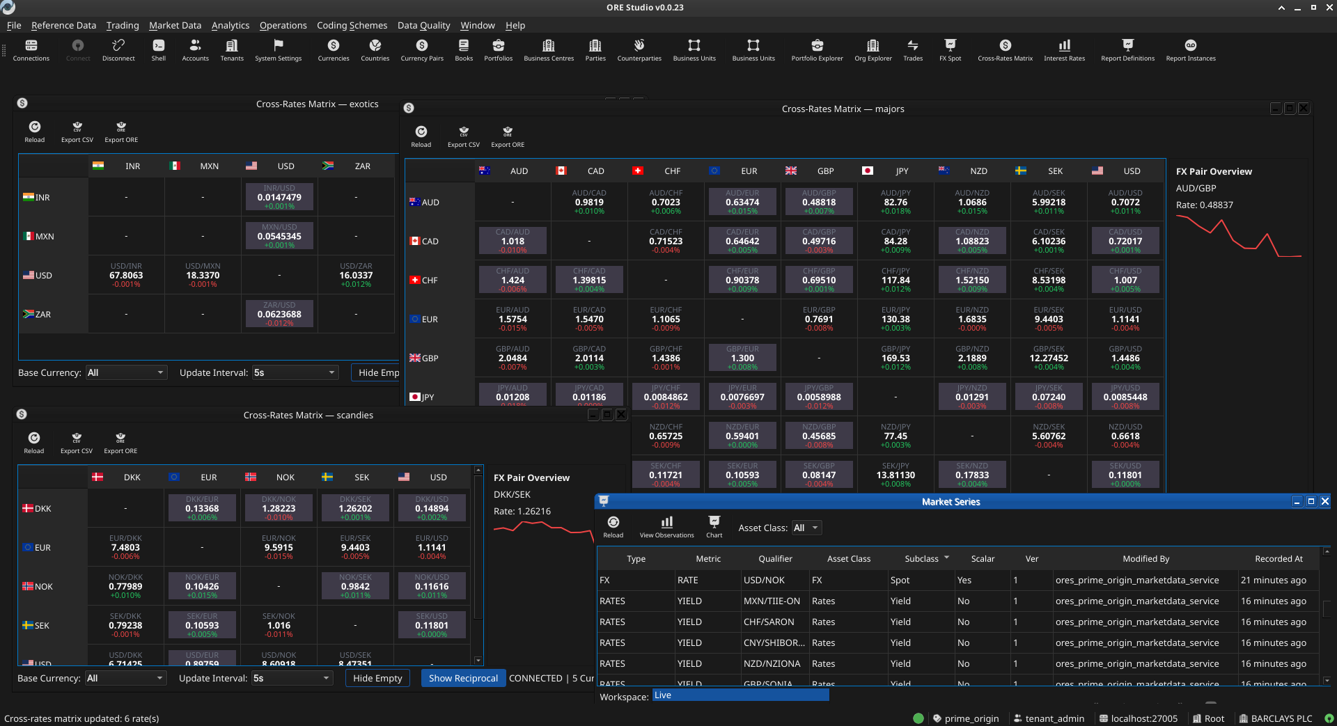Click the prime_origin status bar entry

pyautogui.click(x=965, y=718)
